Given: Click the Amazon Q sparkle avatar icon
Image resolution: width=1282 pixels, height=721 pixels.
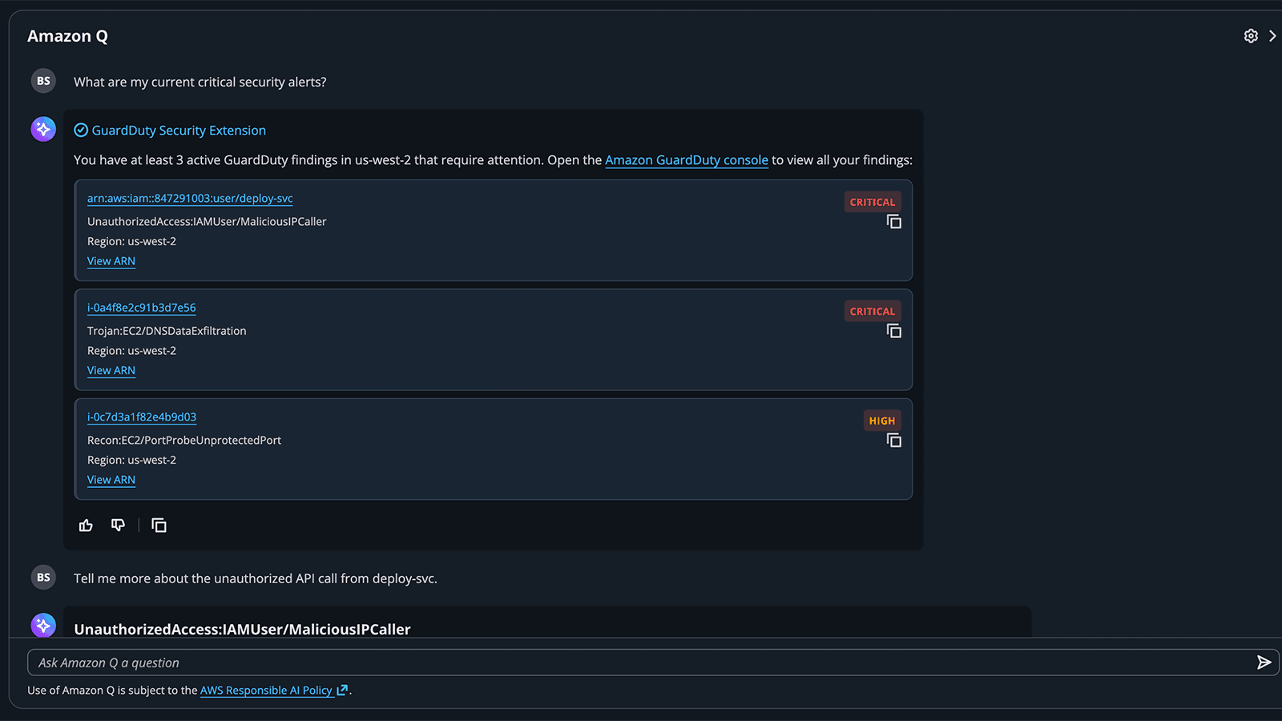Looking at the screenshot, I should click(x=43, y=129).
